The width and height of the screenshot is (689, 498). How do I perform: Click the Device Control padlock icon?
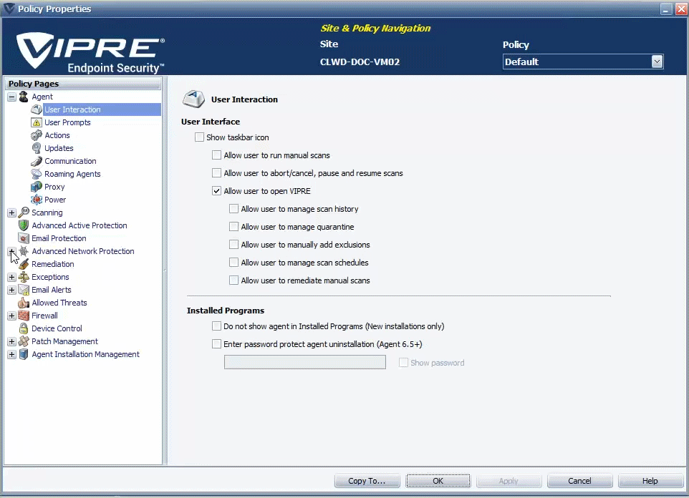(24, 328)
